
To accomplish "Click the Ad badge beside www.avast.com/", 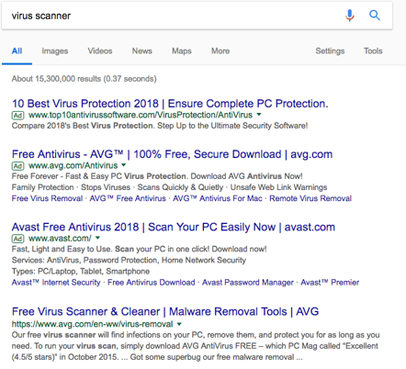I will click(17, 239).
